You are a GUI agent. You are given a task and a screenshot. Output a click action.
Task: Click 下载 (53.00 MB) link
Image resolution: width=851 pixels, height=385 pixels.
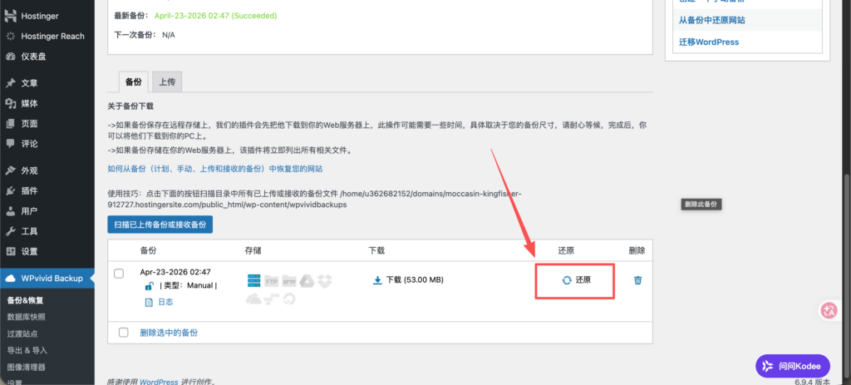(x=415, y=280)
